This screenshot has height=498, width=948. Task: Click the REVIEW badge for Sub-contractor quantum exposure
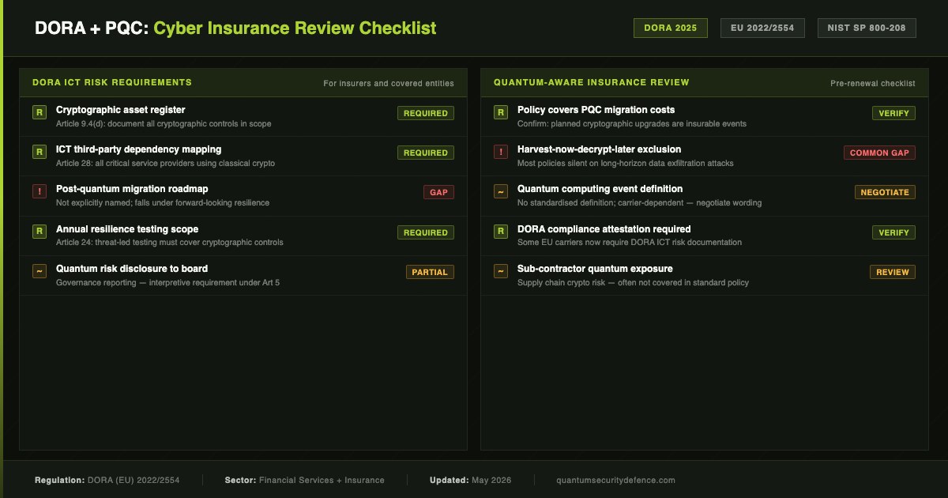pos(893,272)
